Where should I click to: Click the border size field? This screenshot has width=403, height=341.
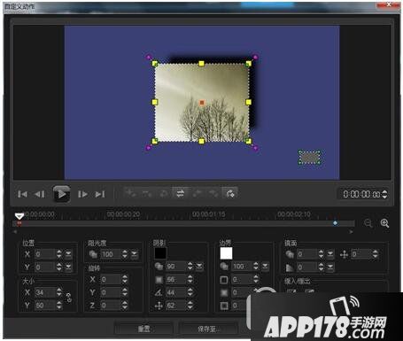point(242,279)
